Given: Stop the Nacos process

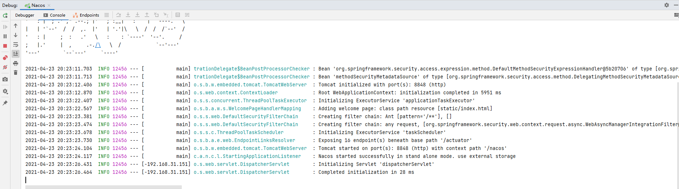Looking at the screenshot, I should click(5, 46).
